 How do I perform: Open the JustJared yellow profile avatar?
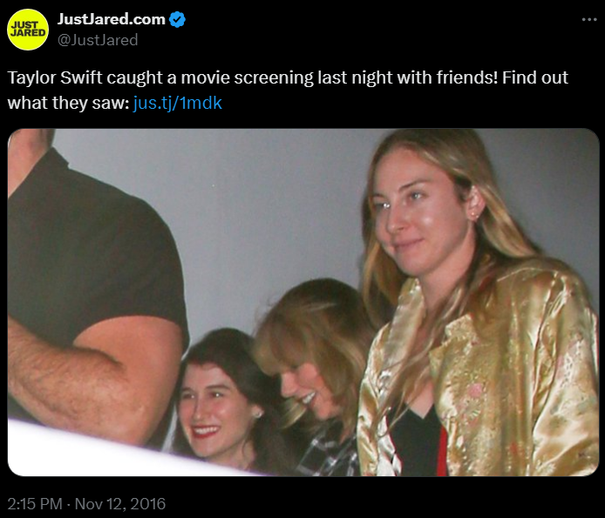[x=28, y=29]
